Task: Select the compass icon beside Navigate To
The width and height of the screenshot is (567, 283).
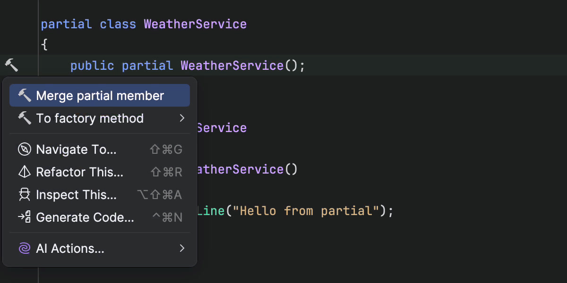Action: tap(25, 149)
